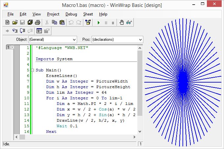Open the Debug menu
This screenshot has width=224, height=149.
[71, 14]
